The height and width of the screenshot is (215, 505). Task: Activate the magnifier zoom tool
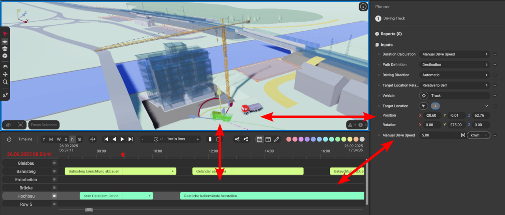5,82
